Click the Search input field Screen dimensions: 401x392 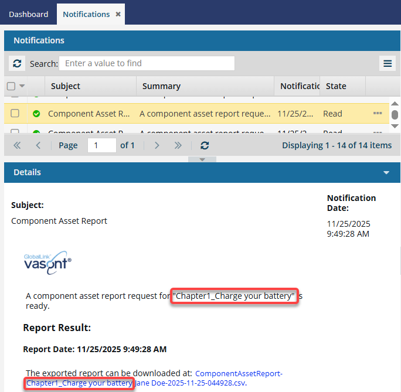(x=147, y=63)
